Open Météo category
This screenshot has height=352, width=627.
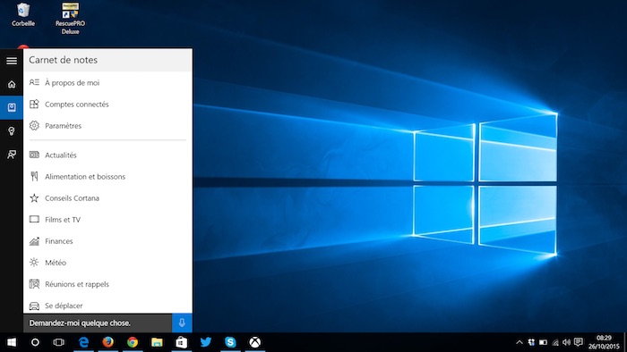point(108,263)
